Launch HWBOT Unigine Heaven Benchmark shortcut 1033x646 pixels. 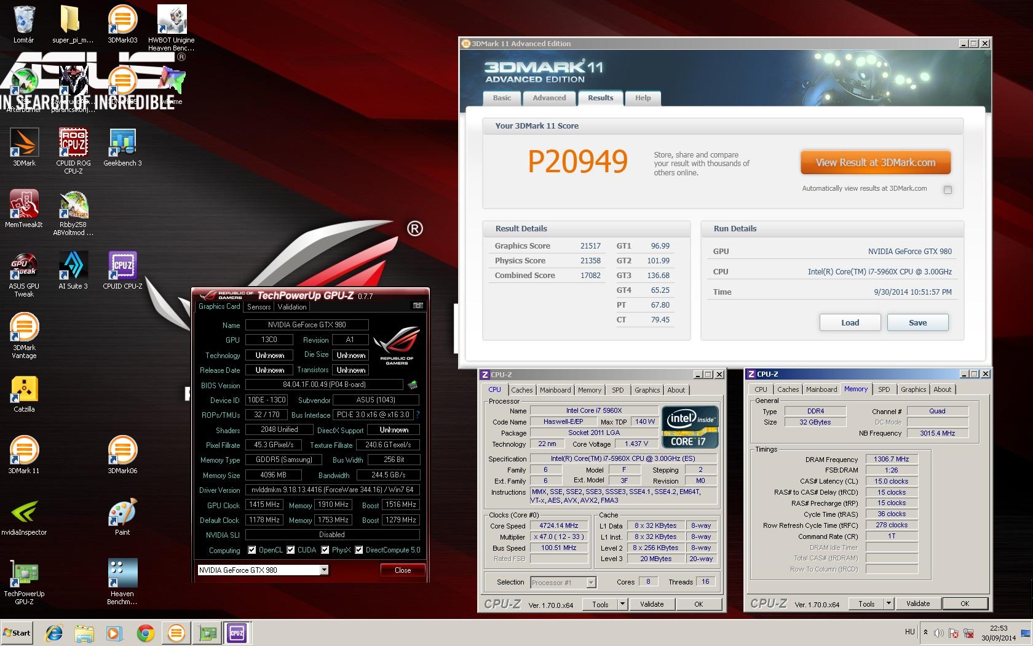172,28
